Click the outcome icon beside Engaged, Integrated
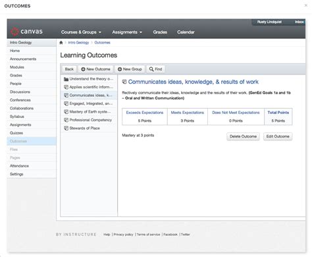This screenshot has width=312, height=257. (x=66, y=103)
